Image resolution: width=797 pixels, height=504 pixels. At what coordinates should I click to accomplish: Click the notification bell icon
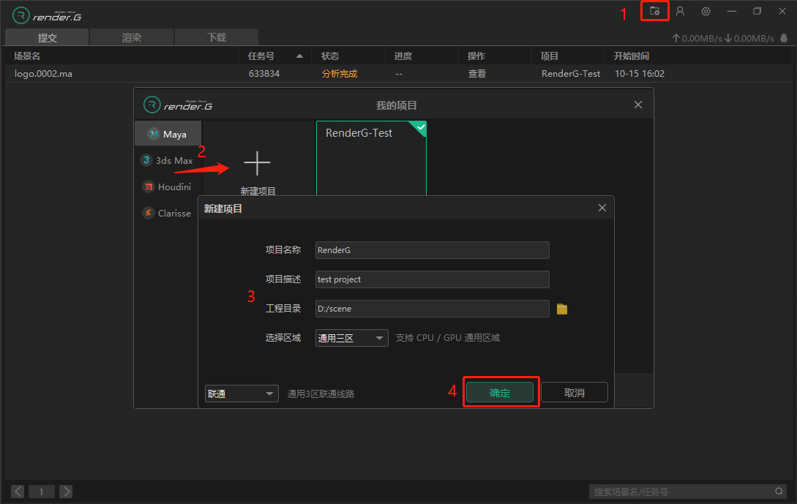pos(784,38)
